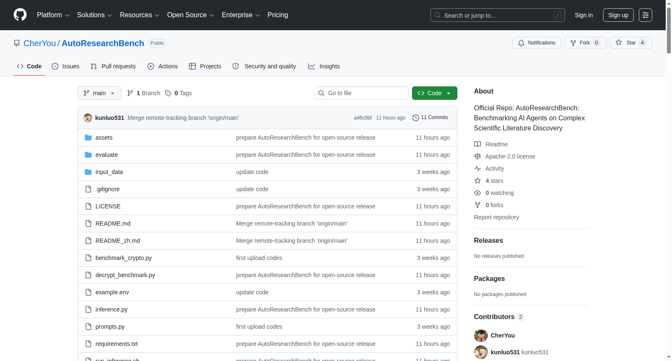Click the branch icon beside 1 Branch
This screenshot has width=672, height=361.
point(130,93)
